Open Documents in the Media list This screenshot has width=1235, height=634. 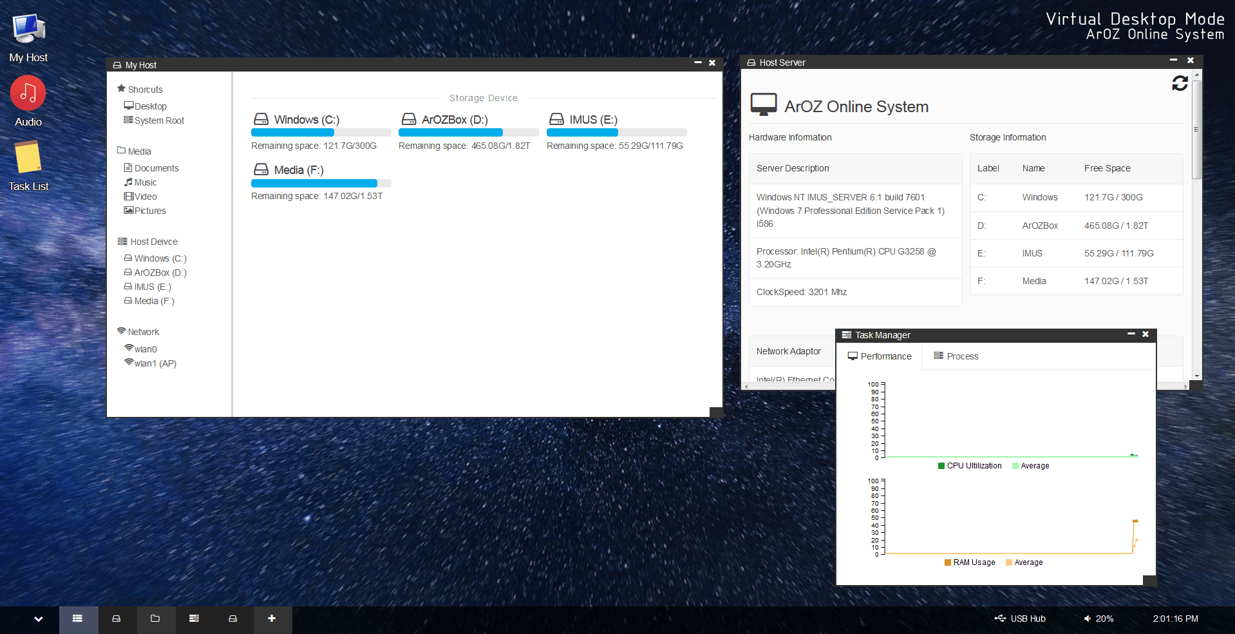156,168
